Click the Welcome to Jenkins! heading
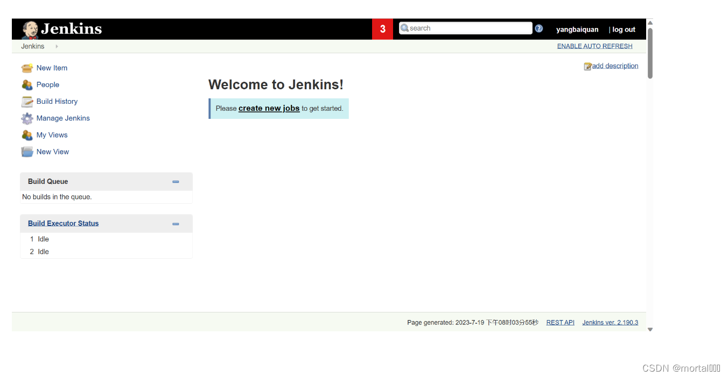The width and height of the screenshot is (728, 377). click(276, 84)
